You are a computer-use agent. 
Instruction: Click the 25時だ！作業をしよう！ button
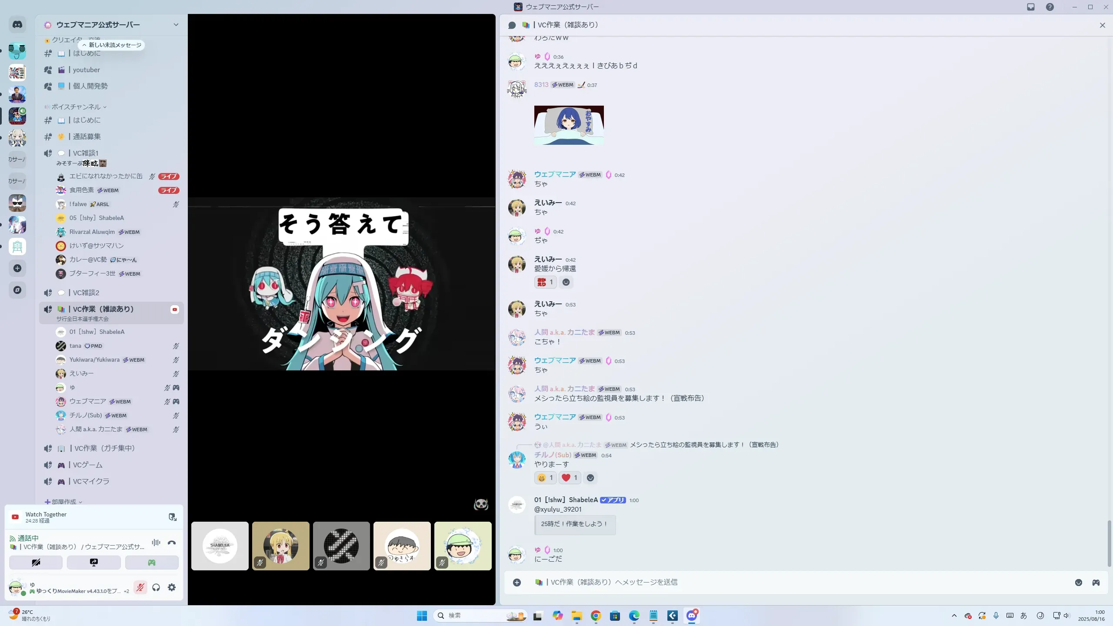coord(574,524)
